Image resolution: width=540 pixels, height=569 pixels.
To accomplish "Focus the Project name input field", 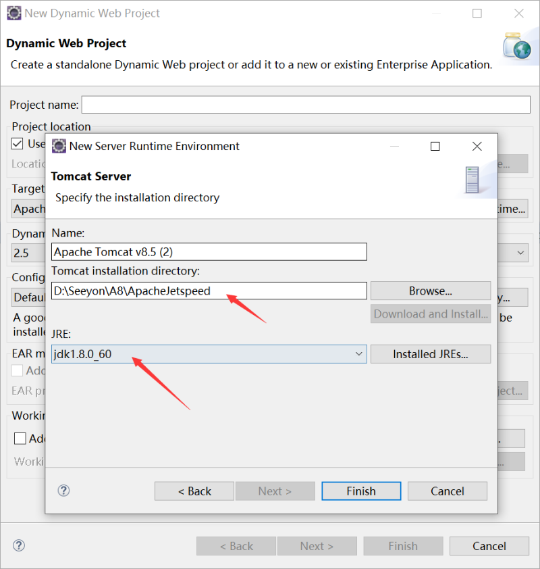I will (x=305, y=105).
